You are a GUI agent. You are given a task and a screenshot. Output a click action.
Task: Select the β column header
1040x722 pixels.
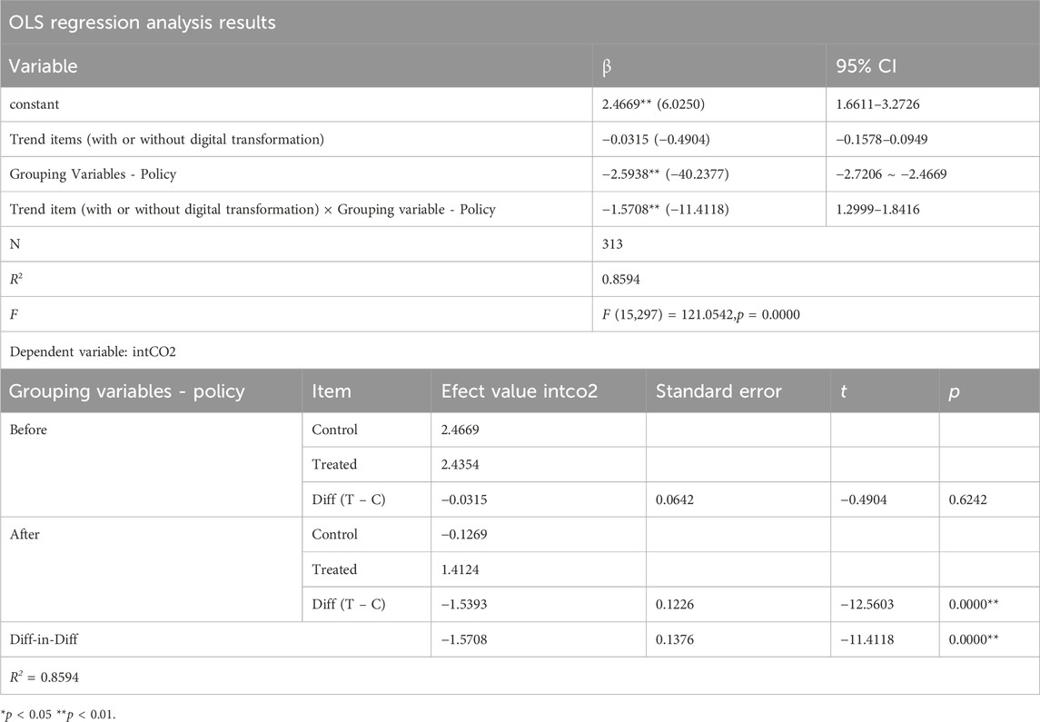point(606,67)
